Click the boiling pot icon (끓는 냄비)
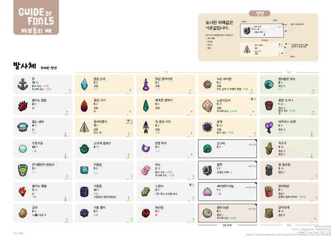332x236 pixels. 23,127
